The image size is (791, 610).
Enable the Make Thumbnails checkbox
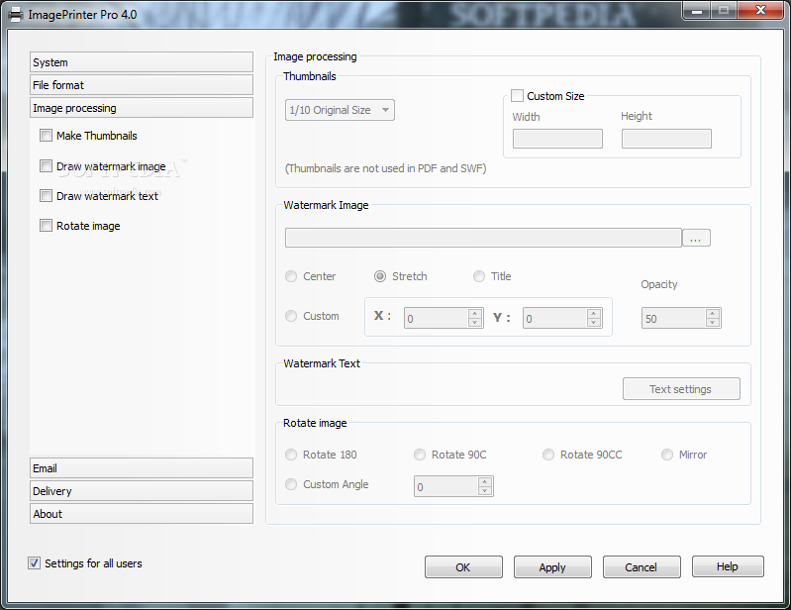pos(46,136)
